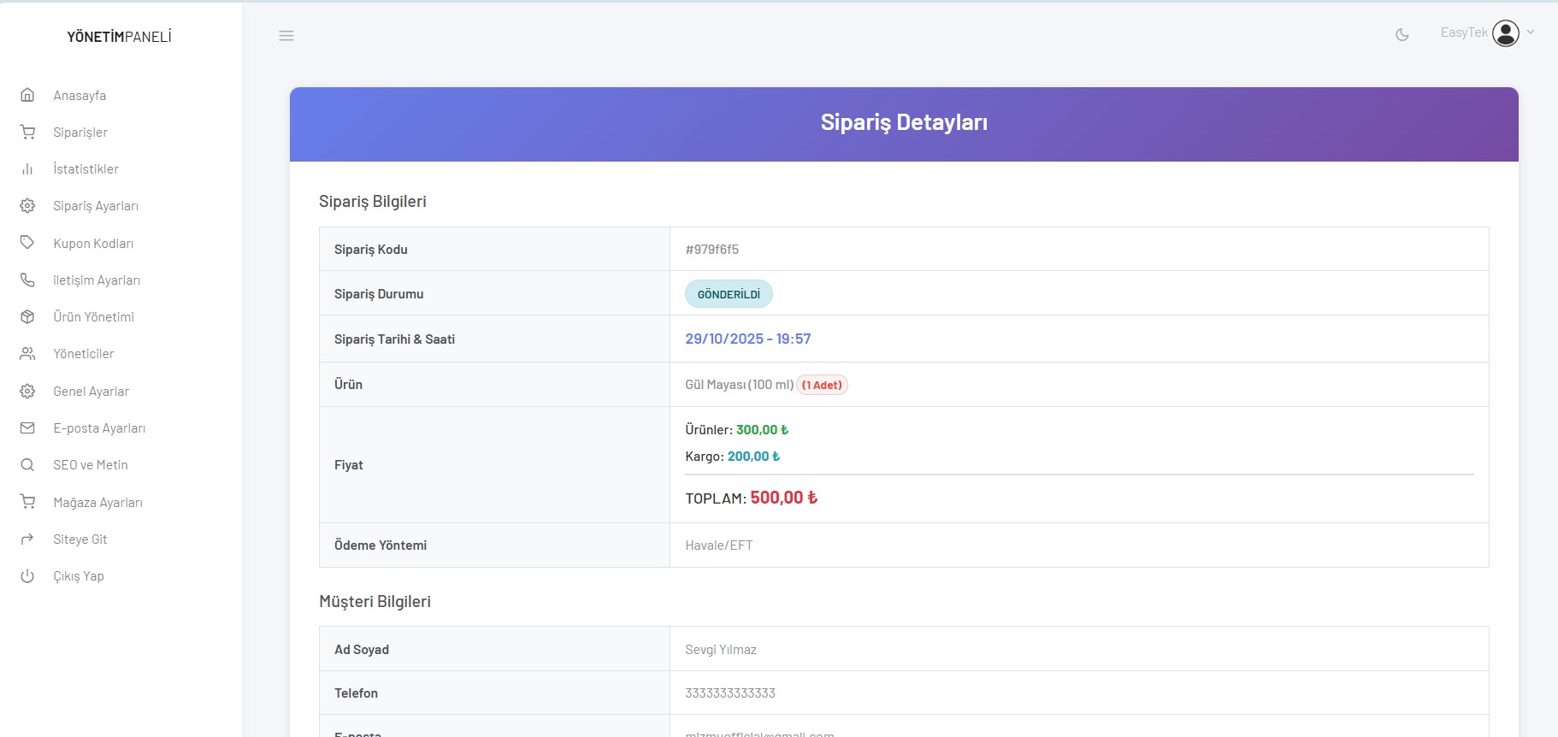Click product name Gül Mayası (100 ml)
The width and height of the screenshot is (1558, 737).
(x=739, y=385)
